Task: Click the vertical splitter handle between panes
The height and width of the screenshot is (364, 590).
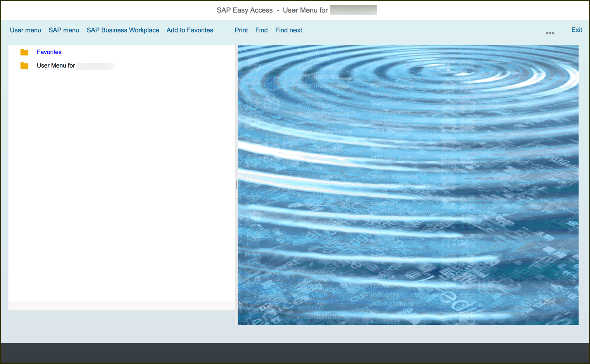Action: click(x=236, y=185)
